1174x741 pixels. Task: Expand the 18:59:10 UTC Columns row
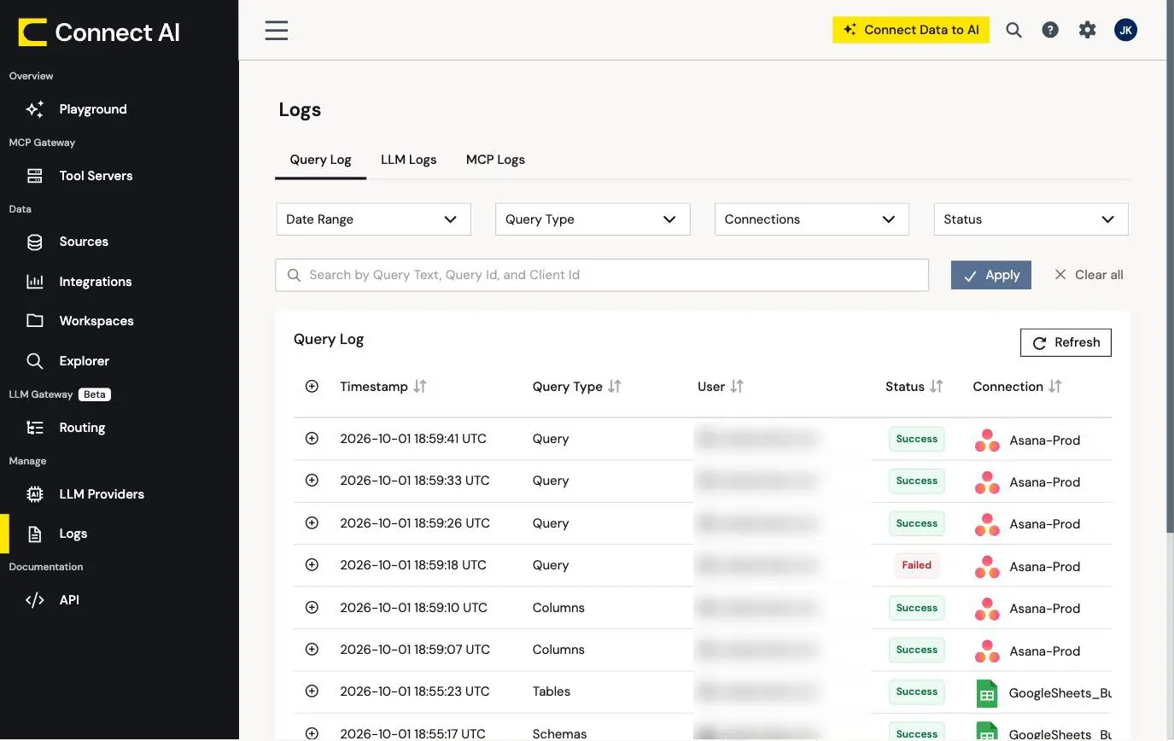pos(312,608)
